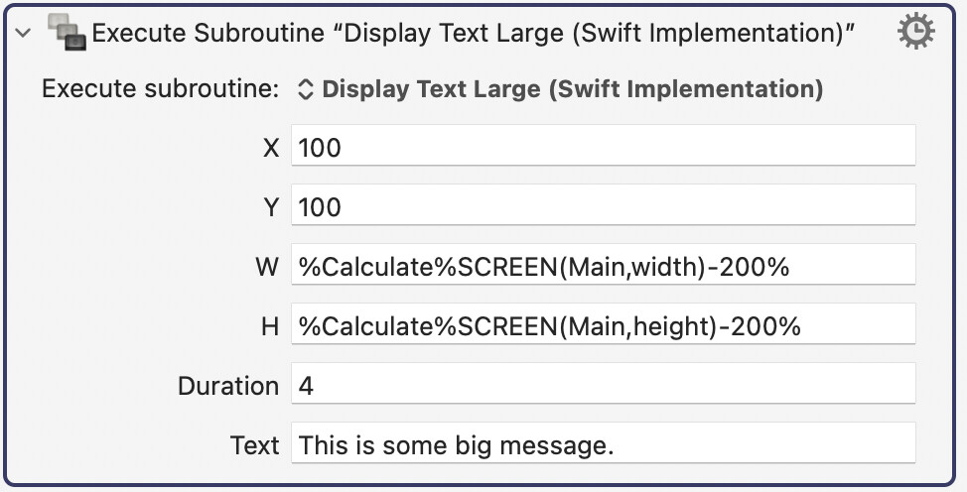The height and width of the screenshot is (492, 967).
Task: Open the action gear menu
Action: (914, 33)
